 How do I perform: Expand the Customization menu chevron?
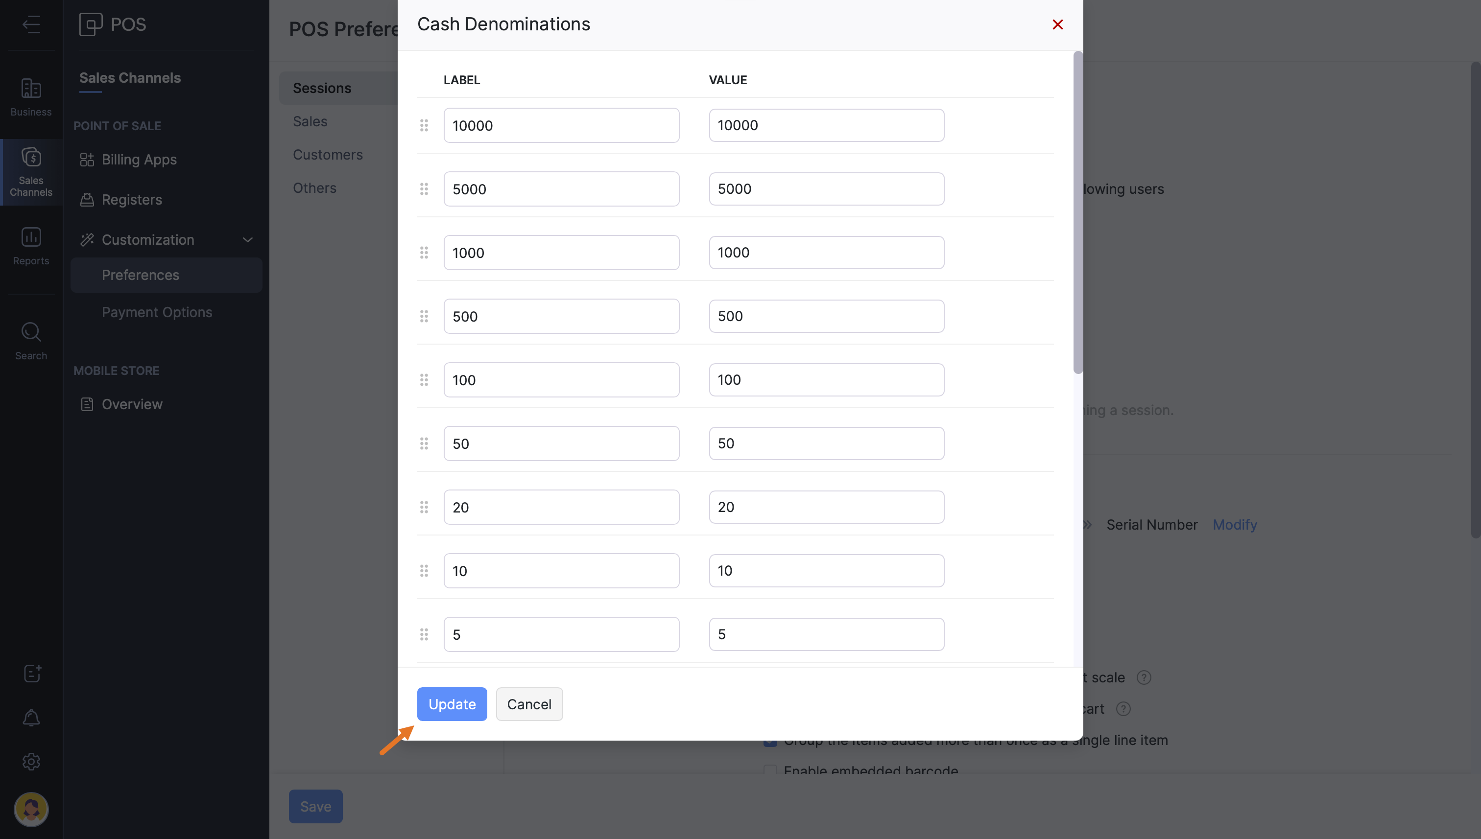click(247, 240)
